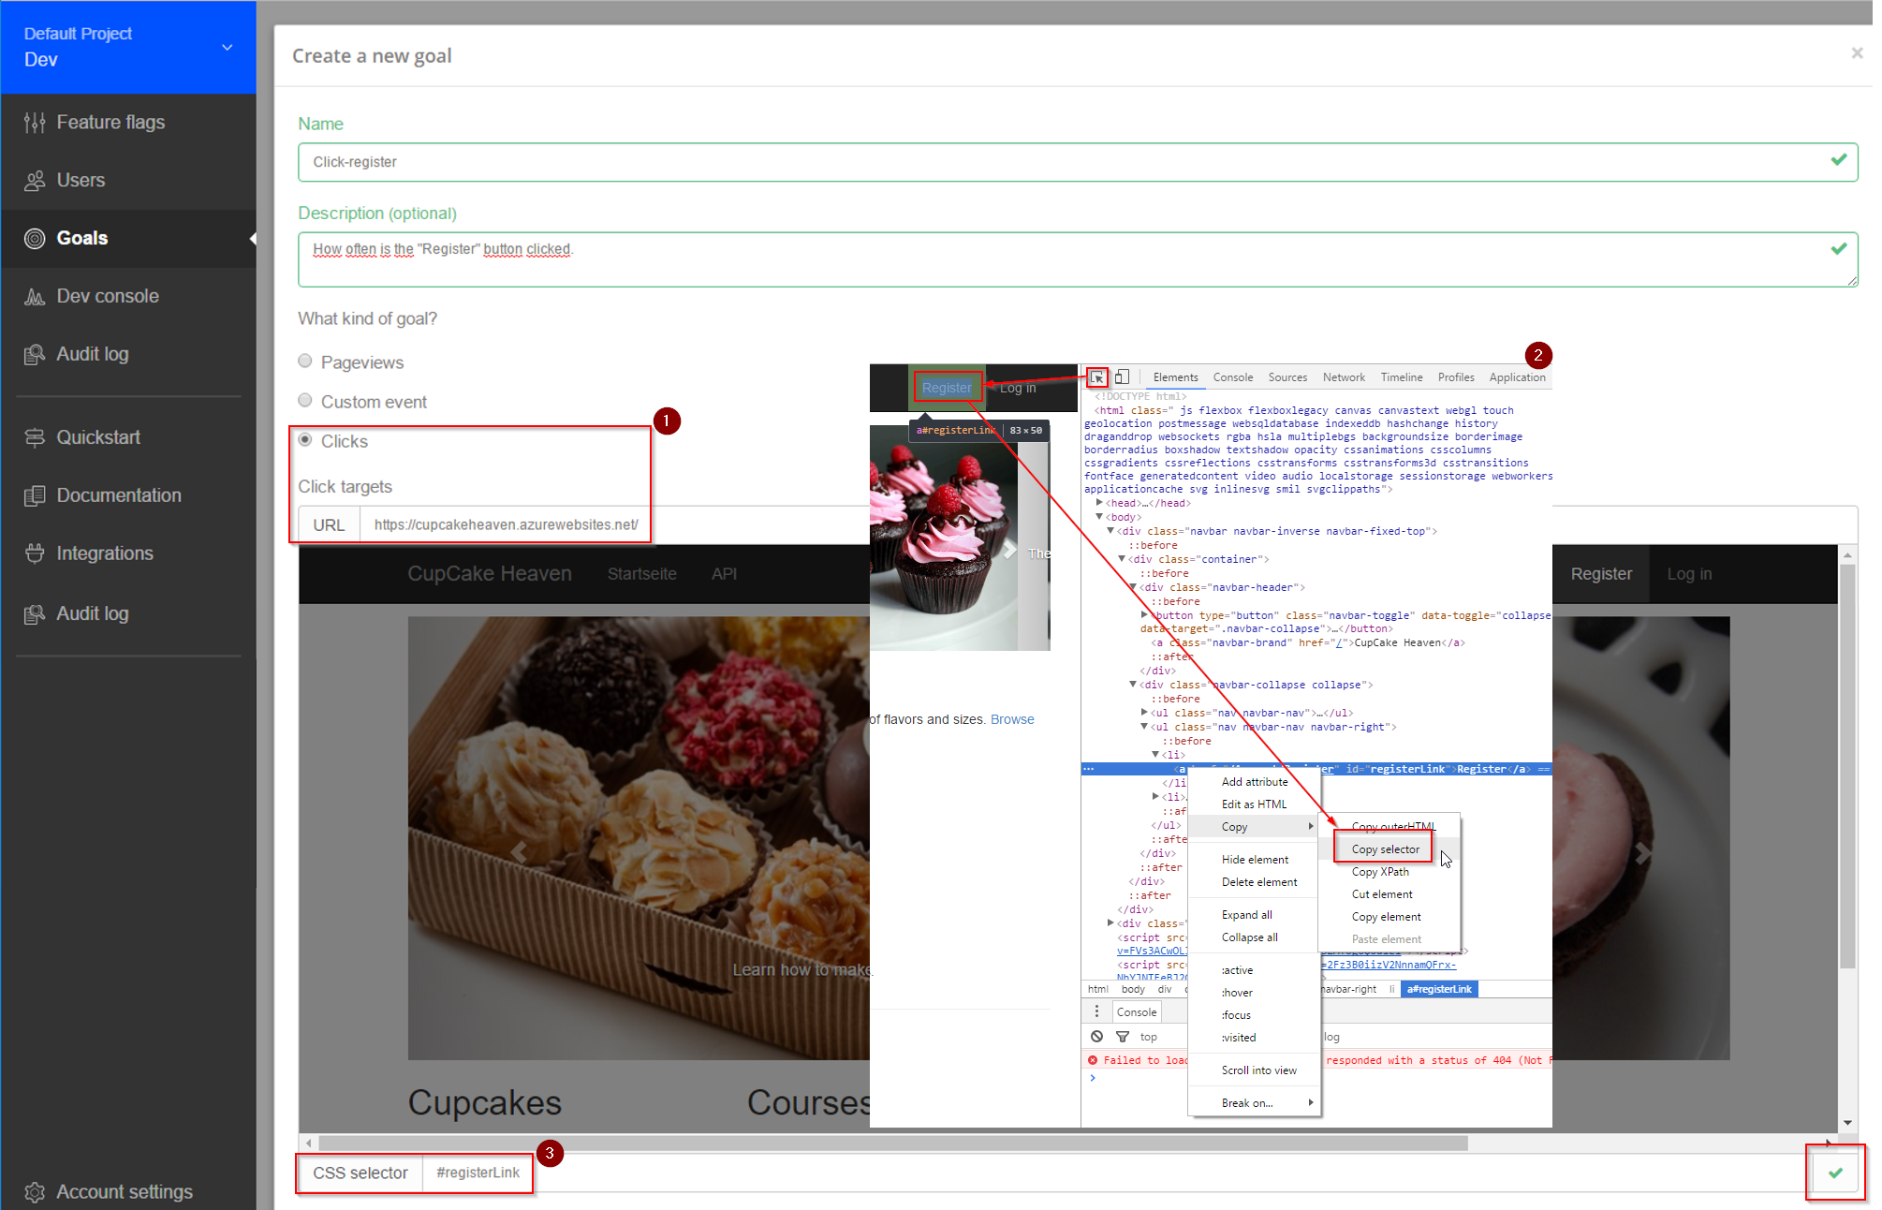The width and height of the screenshot is (1882, 1210).
Task: Click Log in in the preview navbar on the right
Action: (x=1689, y=574)
